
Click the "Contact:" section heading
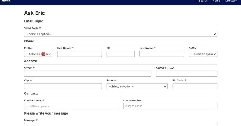click(x=31, y=94)
